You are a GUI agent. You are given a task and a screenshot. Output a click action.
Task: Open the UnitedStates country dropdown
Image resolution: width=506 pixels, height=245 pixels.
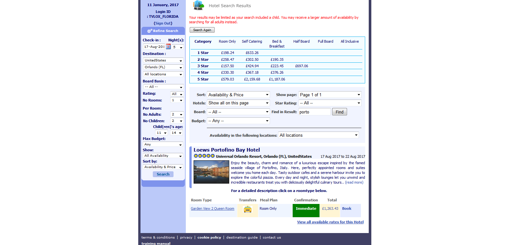click(x=163, y=60)
